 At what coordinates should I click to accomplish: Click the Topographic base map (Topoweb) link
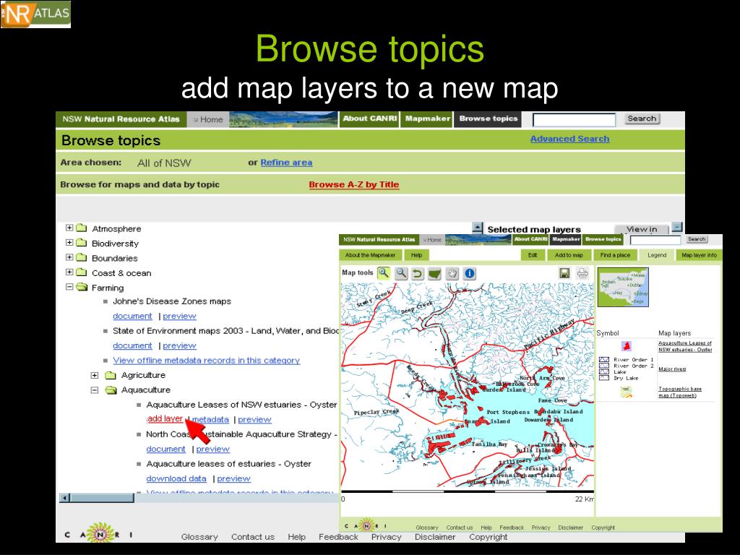click(679, 392)
